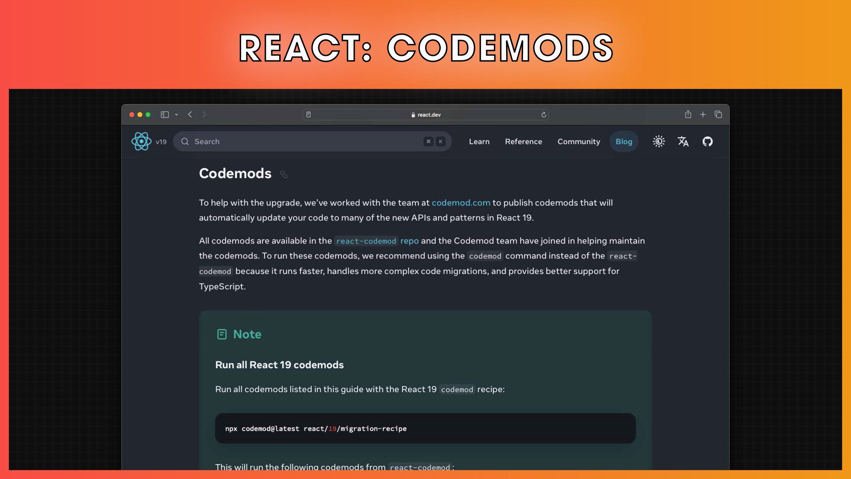
Task: Follow the codemod.com link
Action: coord(461,203)
